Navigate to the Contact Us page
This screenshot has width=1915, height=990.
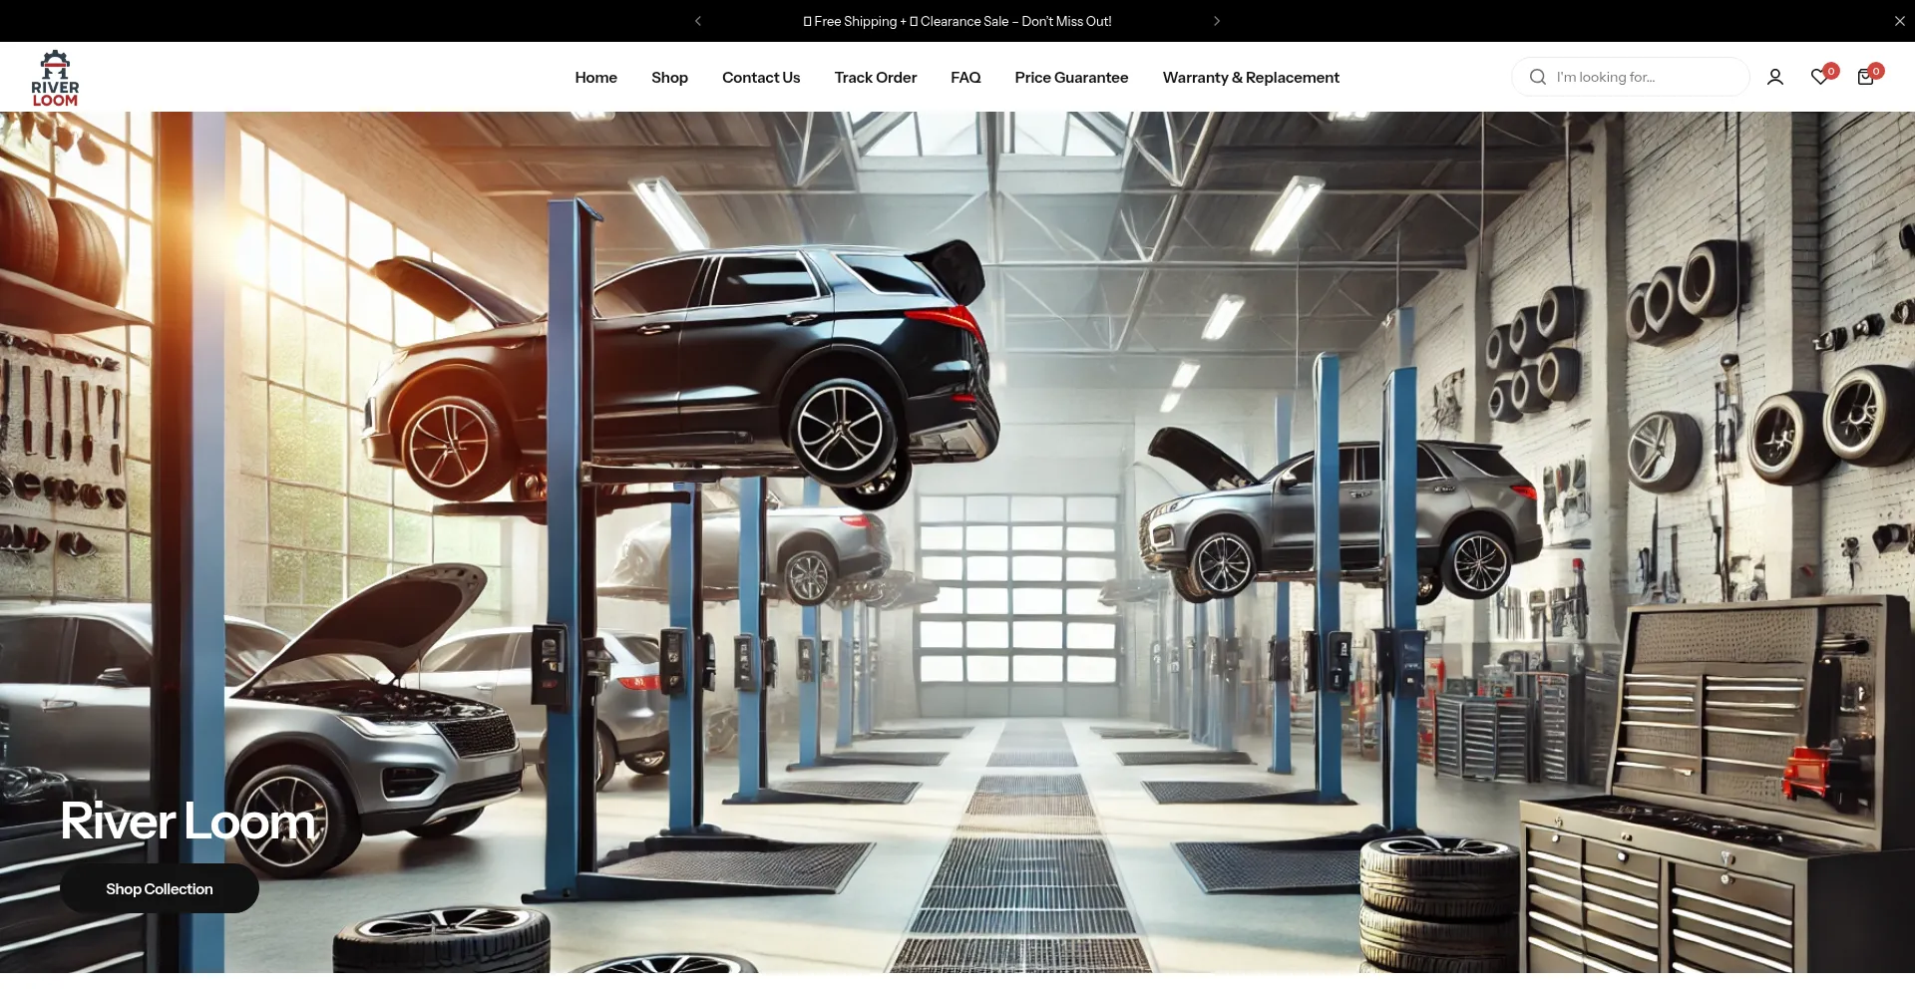click(761, 77)
